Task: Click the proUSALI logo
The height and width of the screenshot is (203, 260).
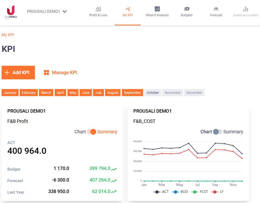Action: tap(11, 12)
